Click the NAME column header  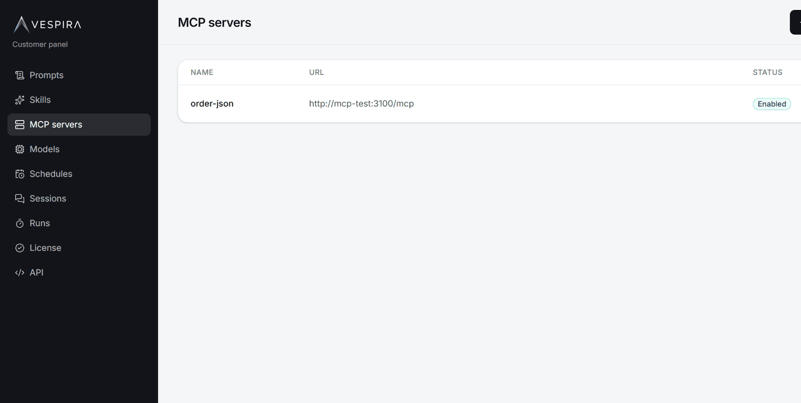(x=202, y=72)
